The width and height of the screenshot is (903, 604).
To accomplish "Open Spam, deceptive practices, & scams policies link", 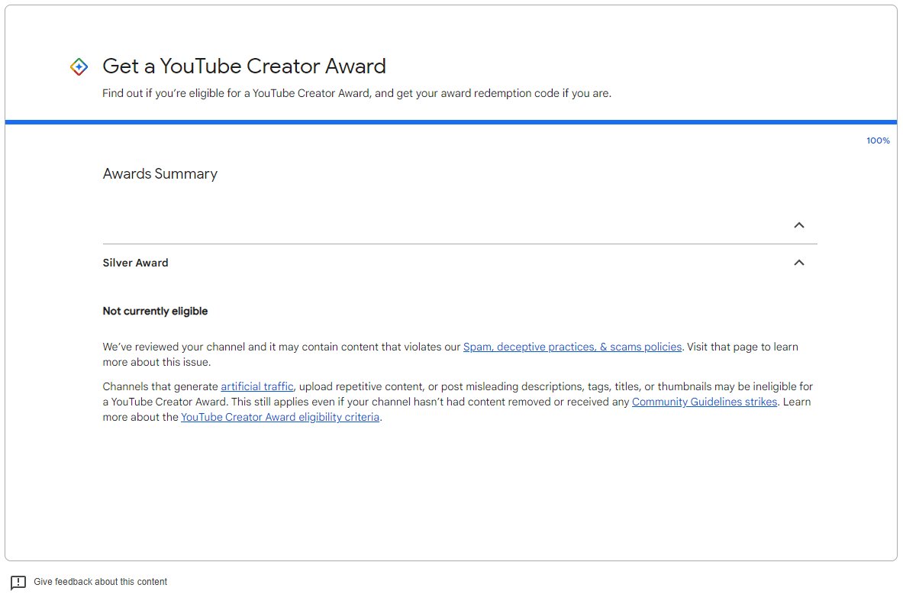I will 572,347.
